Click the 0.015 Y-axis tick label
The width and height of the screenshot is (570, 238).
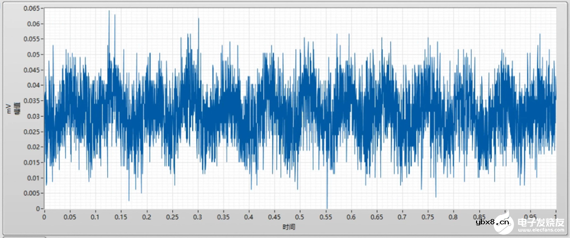[33, 162]
